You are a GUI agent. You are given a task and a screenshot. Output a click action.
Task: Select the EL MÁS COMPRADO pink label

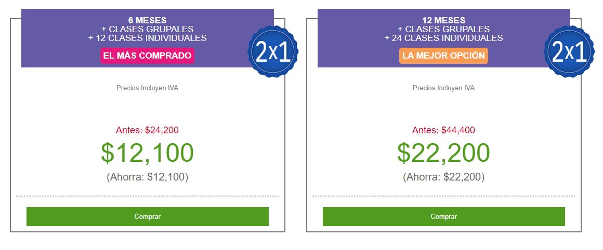tap(147, 55)
